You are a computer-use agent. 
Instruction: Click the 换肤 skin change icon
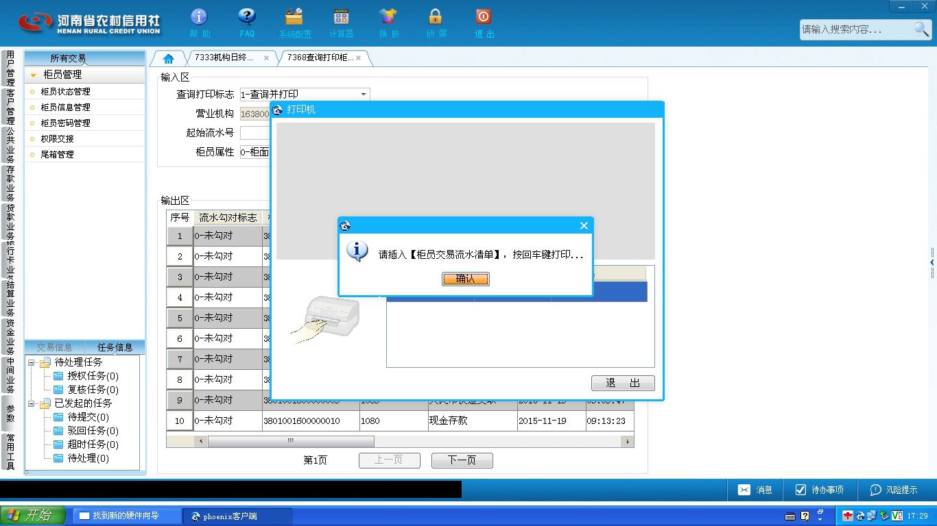pos(388,23)
